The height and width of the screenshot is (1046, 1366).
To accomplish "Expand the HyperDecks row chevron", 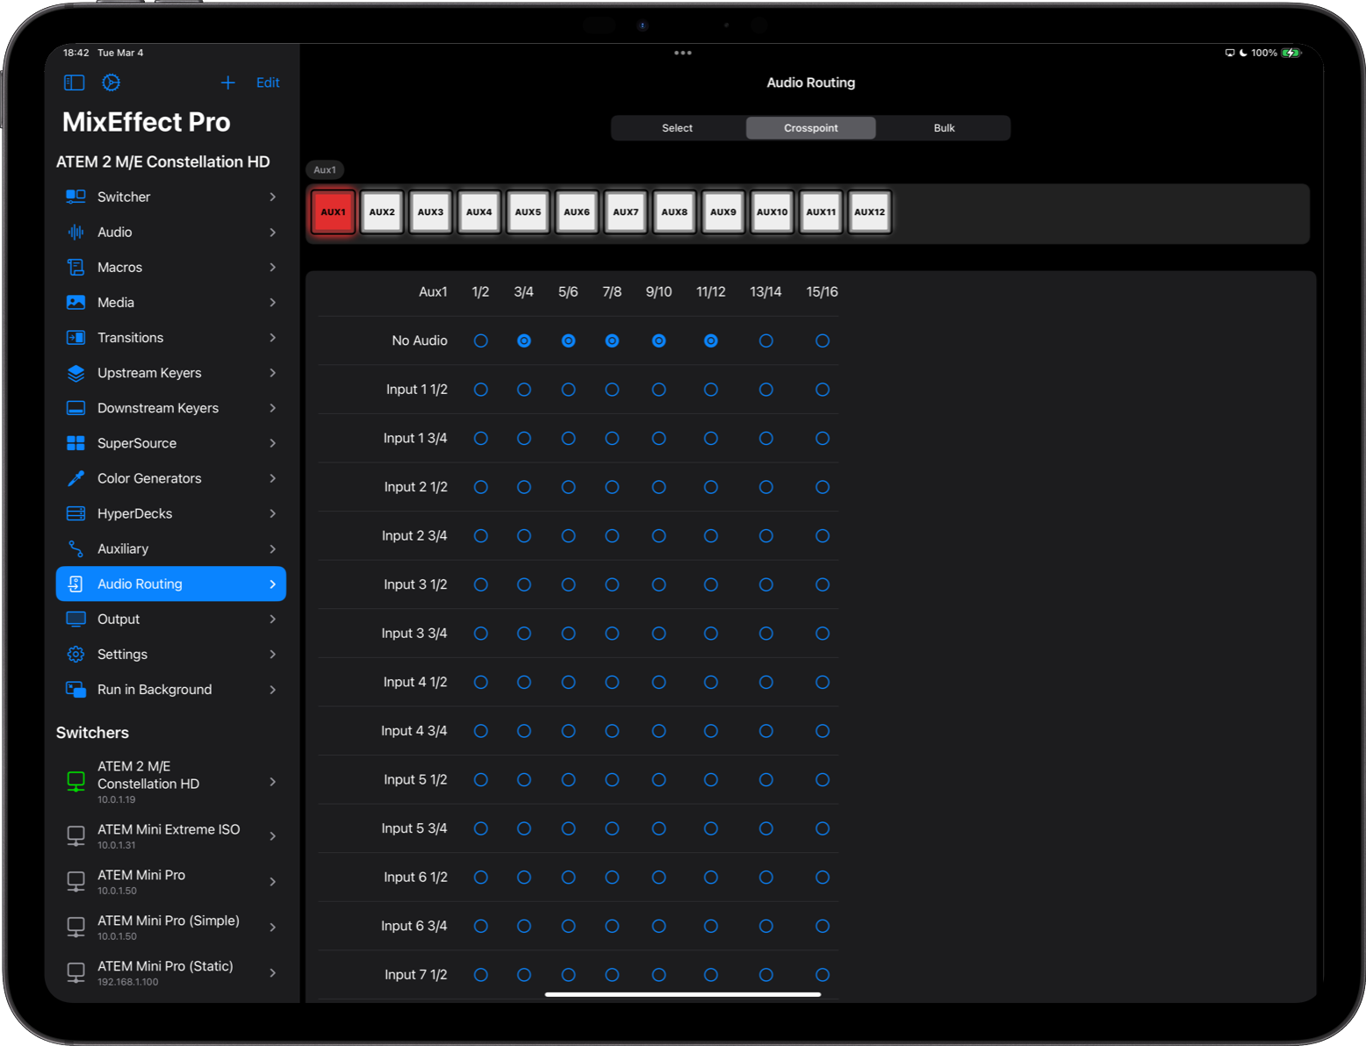I will [273, 513].
